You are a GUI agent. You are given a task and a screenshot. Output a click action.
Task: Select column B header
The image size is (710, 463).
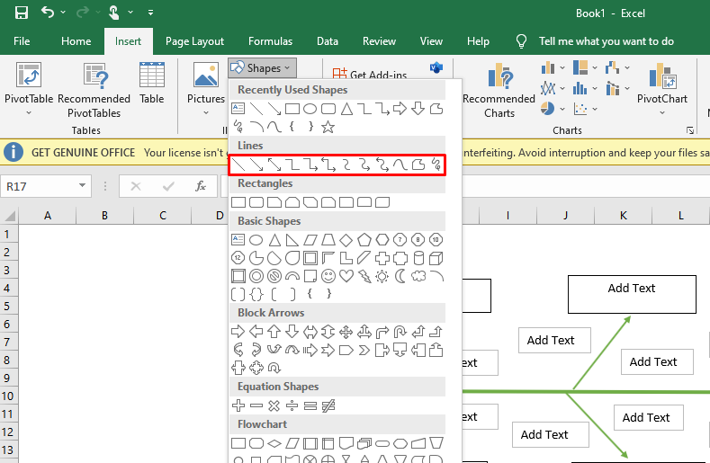104,216
